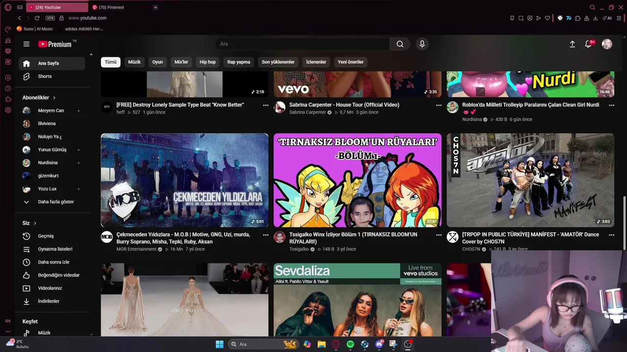The width and height of the screenshot is (627, 352).
Task: Select the Mix'ler filter chip
Action: tap(181, 62)
